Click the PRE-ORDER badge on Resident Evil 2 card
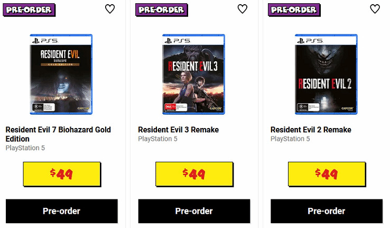The width and height of the screenshot is (390, 228). (x=292, y=9)
